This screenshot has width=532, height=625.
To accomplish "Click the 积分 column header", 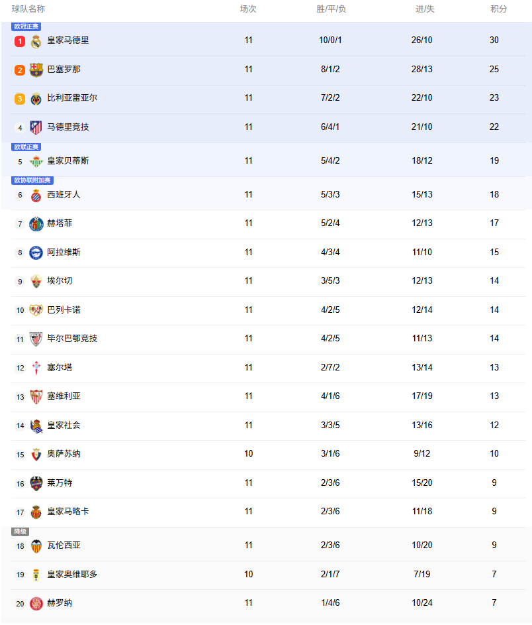I will 499,9.
